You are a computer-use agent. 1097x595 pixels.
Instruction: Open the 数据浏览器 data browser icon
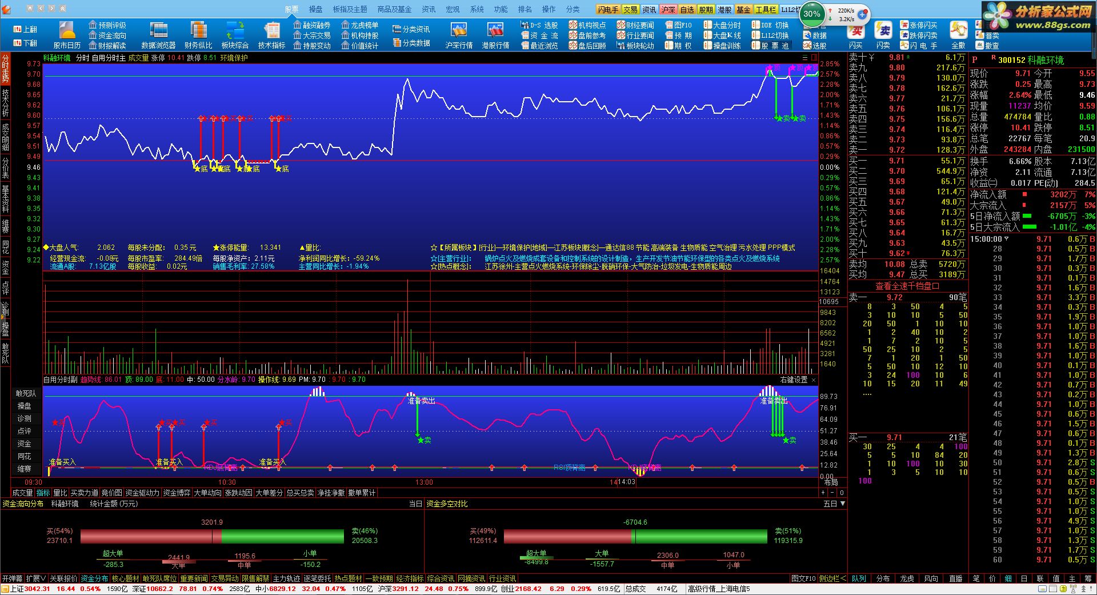tap(158, 35)
